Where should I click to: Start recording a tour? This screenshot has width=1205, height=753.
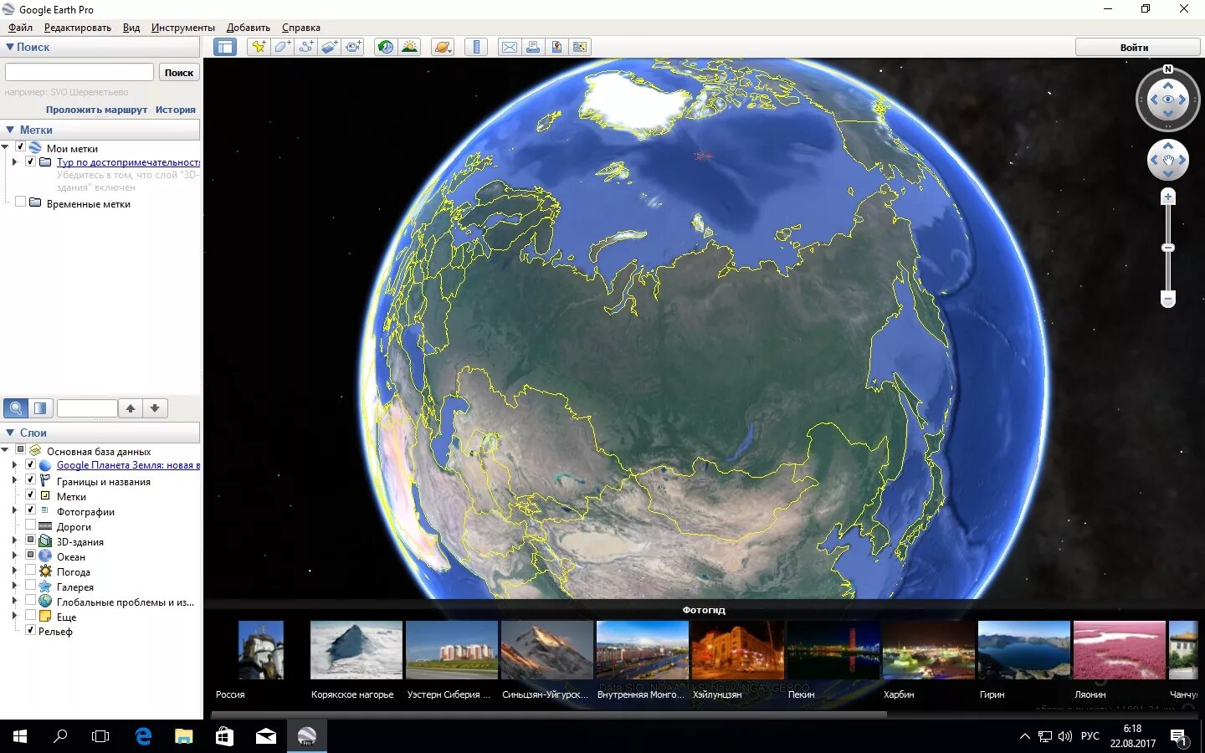click(353, 47)
